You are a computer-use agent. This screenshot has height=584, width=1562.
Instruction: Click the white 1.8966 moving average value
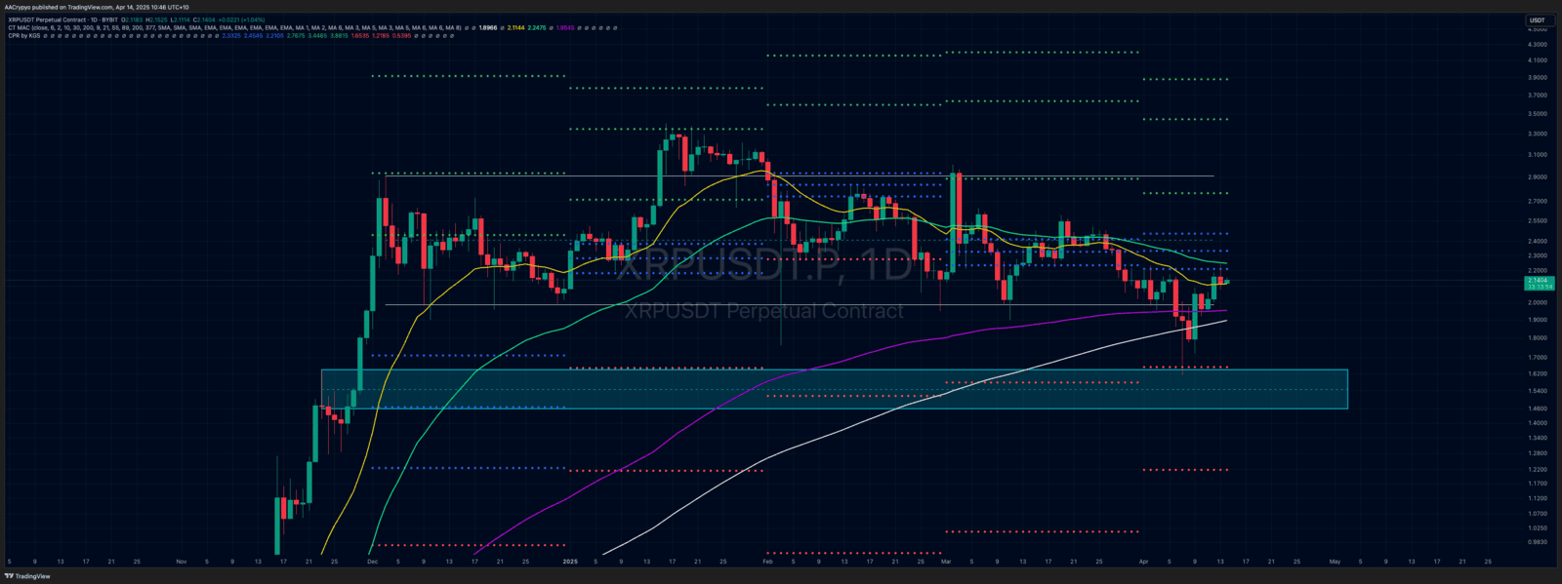click(x=489, y=27)
